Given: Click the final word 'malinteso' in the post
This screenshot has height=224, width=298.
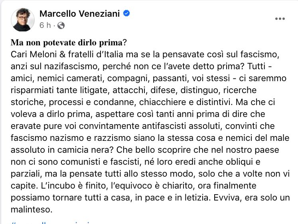Looking at the screenshot, I should [x=32, y=210].
